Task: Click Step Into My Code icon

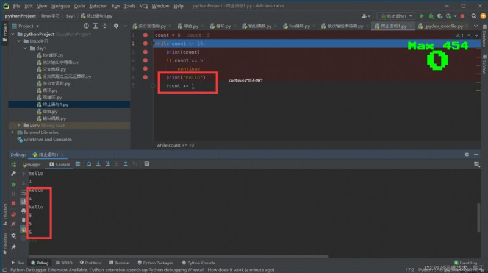Action: pos(107,164)
